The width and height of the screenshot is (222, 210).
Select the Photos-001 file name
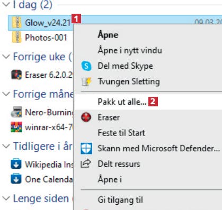pos(46,38)
